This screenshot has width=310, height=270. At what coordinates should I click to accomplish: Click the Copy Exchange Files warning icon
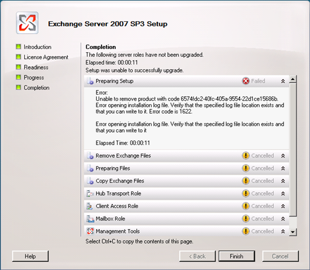246,181
